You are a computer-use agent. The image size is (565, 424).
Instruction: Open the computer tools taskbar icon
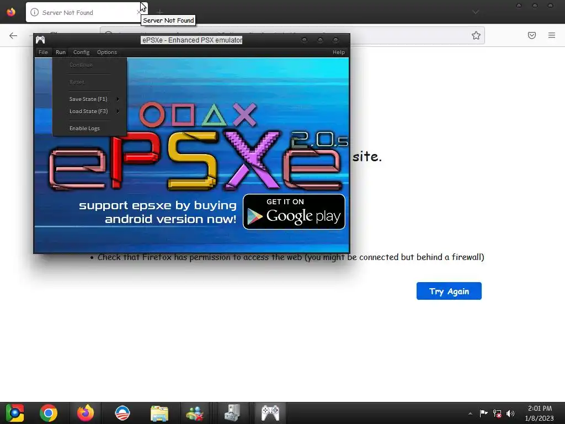click(232, 413)
